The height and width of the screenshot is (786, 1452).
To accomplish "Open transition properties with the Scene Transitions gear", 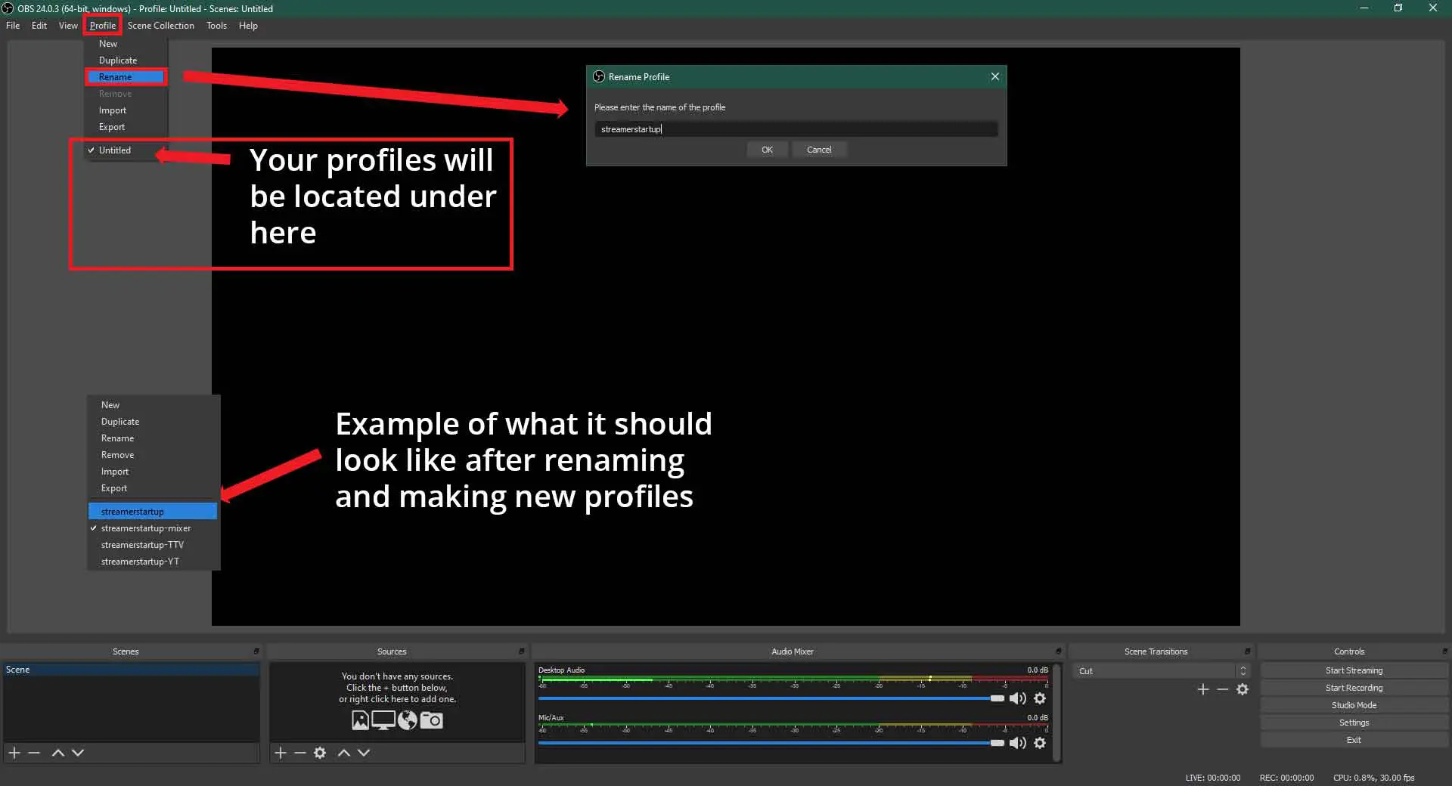I will (x=1243, y=689).
